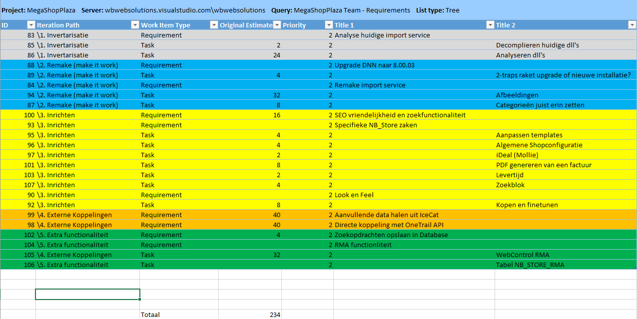Screen dimensions: 637x319
Task: Select cell 'Kopen en finetunen'
Action: point(566,205)
